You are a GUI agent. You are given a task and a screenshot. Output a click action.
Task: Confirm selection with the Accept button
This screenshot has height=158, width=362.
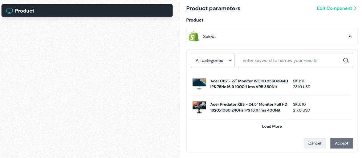coord(341,143)
